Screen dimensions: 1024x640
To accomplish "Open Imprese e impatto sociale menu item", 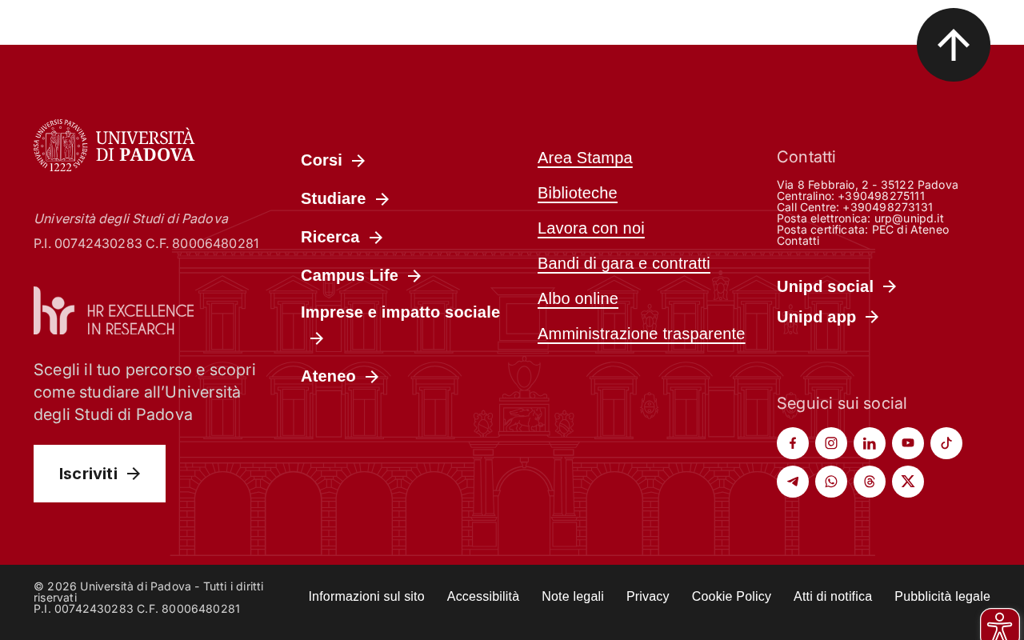I will coord(400,325).
